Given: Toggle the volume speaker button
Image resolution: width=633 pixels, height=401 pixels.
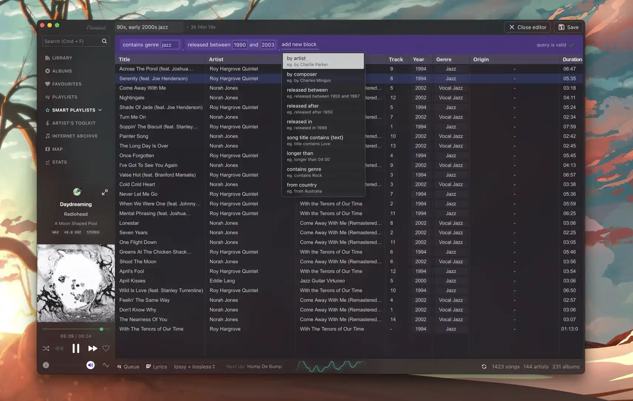Looking at the screenshot, I should click(90, 365).
